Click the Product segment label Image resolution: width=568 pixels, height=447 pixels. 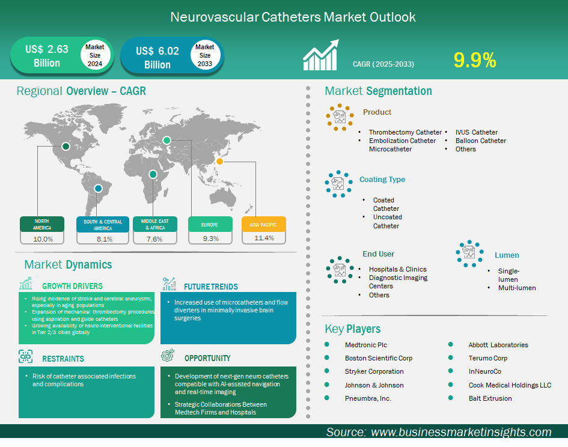pyautogui.click(x=377, y=112)
